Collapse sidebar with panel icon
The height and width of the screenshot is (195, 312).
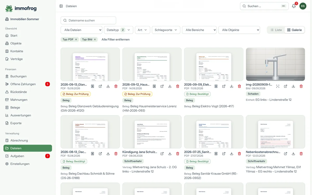tap(61, 6)
